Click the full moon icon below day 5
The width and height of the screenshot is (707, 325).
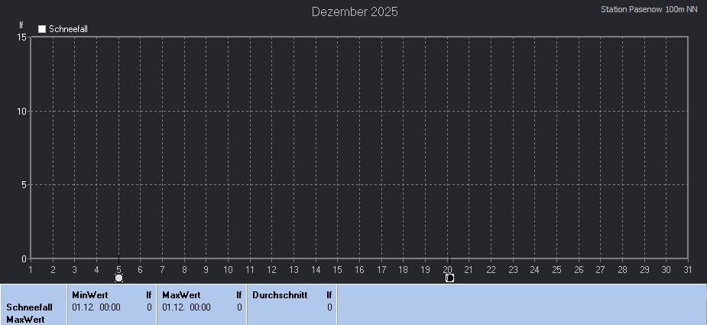[118, 278]
